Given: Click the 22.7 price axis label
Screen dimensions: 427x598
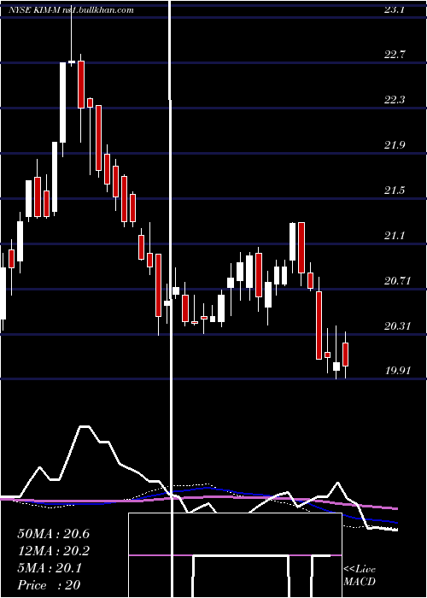Looking at the screenshot, I should coord(395,55).
